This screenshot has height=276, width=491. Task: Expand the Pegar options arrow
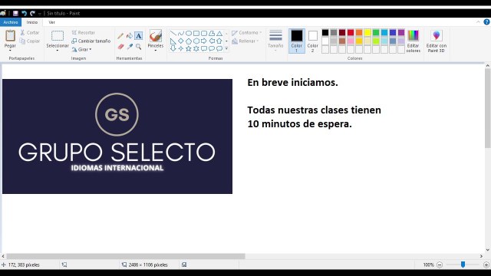point(10,50)
